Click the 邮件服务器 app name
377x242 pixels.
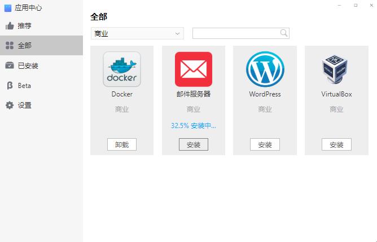pos(194,94)
